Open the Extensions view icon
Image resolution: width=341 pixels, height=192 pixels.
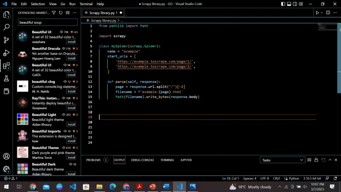tap(6, 66)
